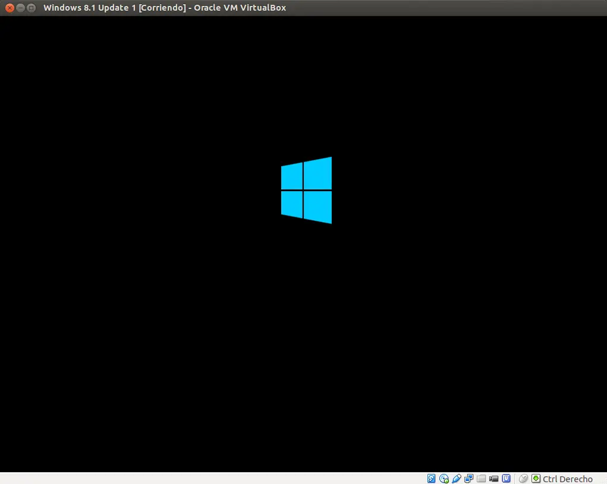Click the top-right pane of Windows logo
Screen dimensions: 607x484
pyautogui.click(x=318, y=173)
